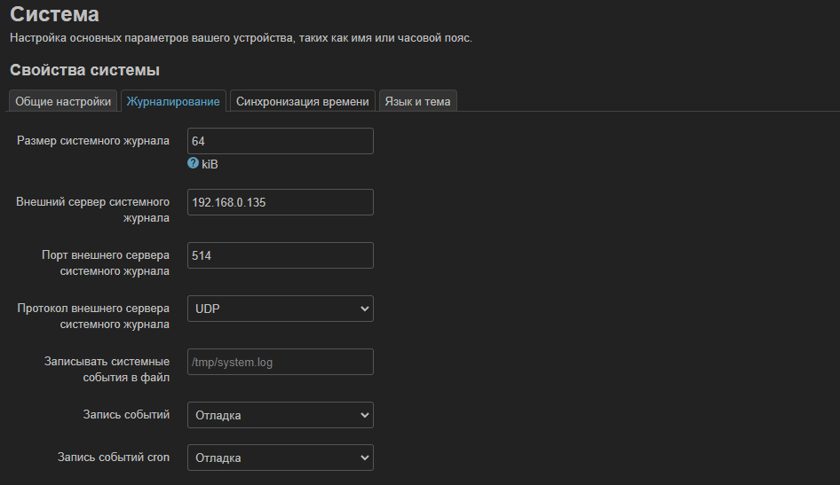
Task: Edit the external log server field 192.168.0.135
Action: pos(281,202)
